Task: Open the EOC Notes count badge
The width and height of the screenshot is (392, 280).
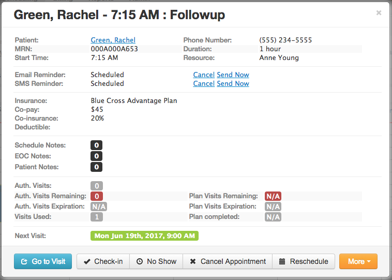Action: point(97,156)
